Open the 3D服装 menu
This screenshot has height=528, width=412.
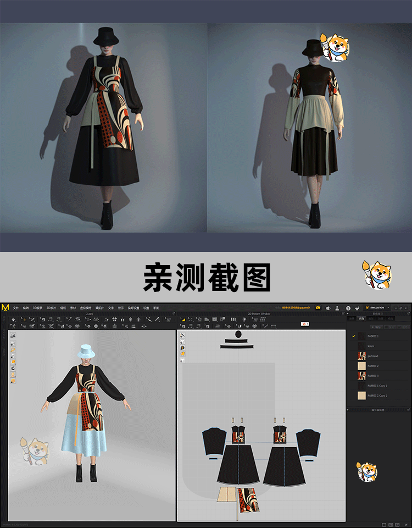[37, 308]
